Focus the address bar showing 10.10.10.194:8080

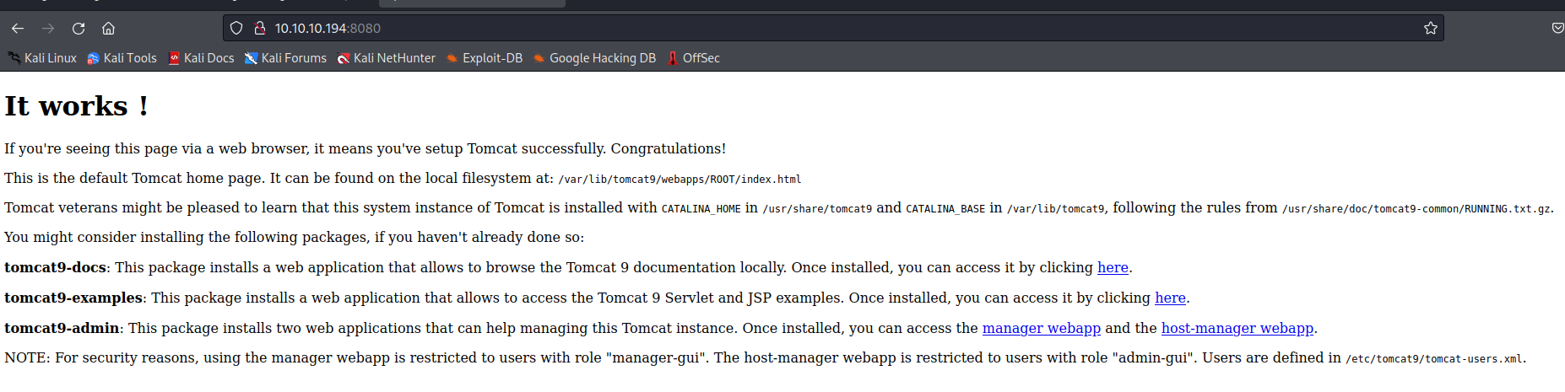(x=760, y=29)
